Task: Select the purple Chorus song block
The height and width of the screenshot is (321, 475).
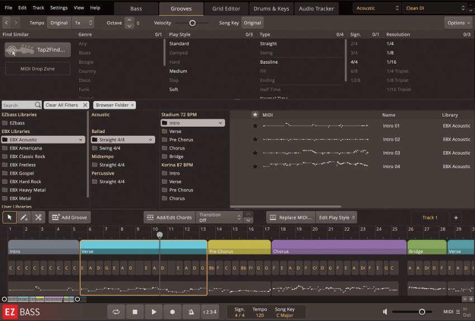Action: click(339, 247)
